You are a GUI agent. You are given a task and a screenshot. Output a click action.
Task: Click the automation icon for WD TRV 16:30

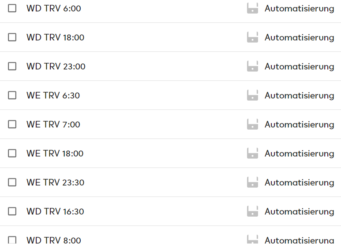click(x=252, y=211)
